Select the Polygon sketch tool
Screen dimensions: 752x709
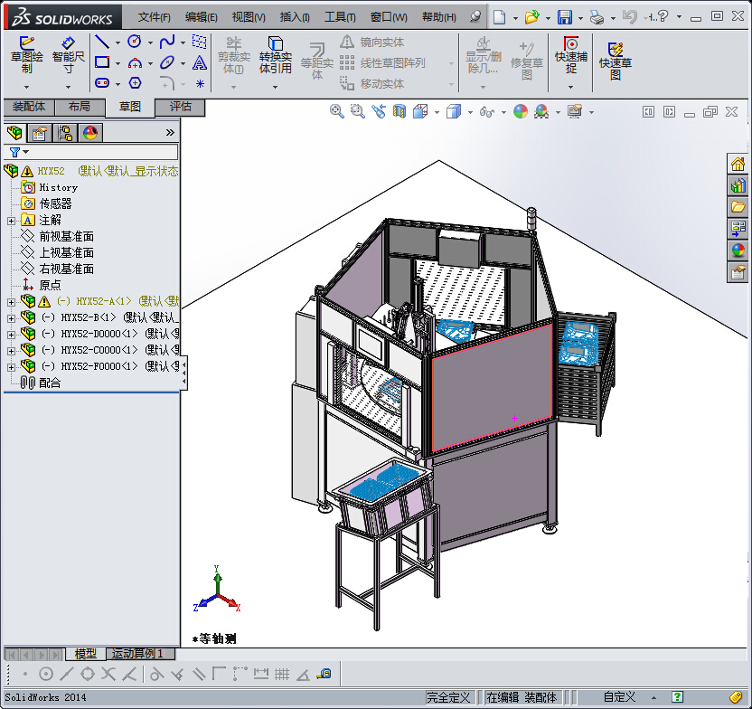point(135,83)
